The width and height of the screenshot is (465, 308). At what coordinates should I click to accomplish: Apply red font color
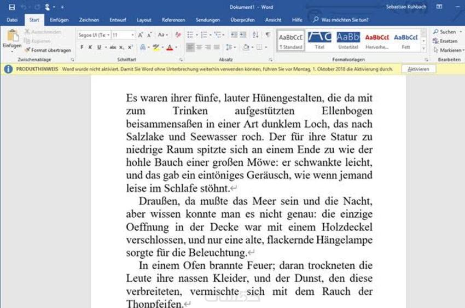click(x=170, y=47)
